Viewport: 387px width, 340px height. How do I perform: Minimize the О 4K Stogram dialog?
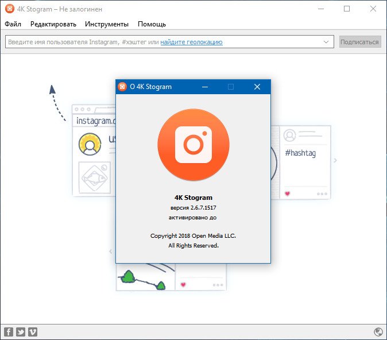(205, 87)
